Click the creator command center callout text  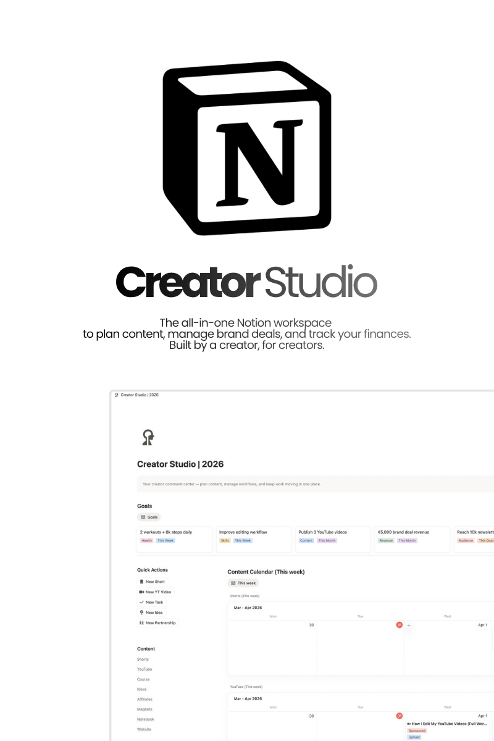[232, 484]
